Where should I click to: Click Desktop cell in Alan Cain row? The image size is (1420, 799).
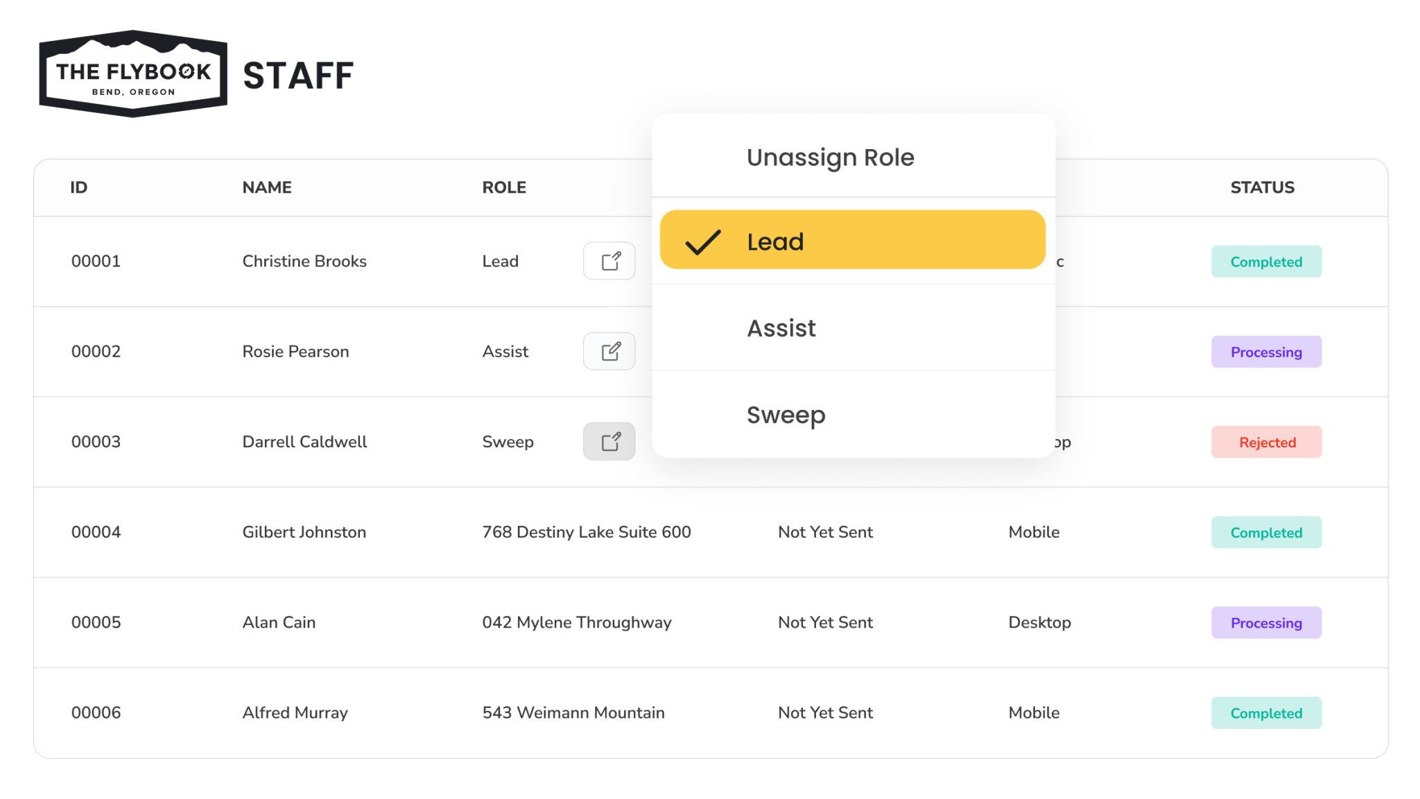coord(1039,622)
